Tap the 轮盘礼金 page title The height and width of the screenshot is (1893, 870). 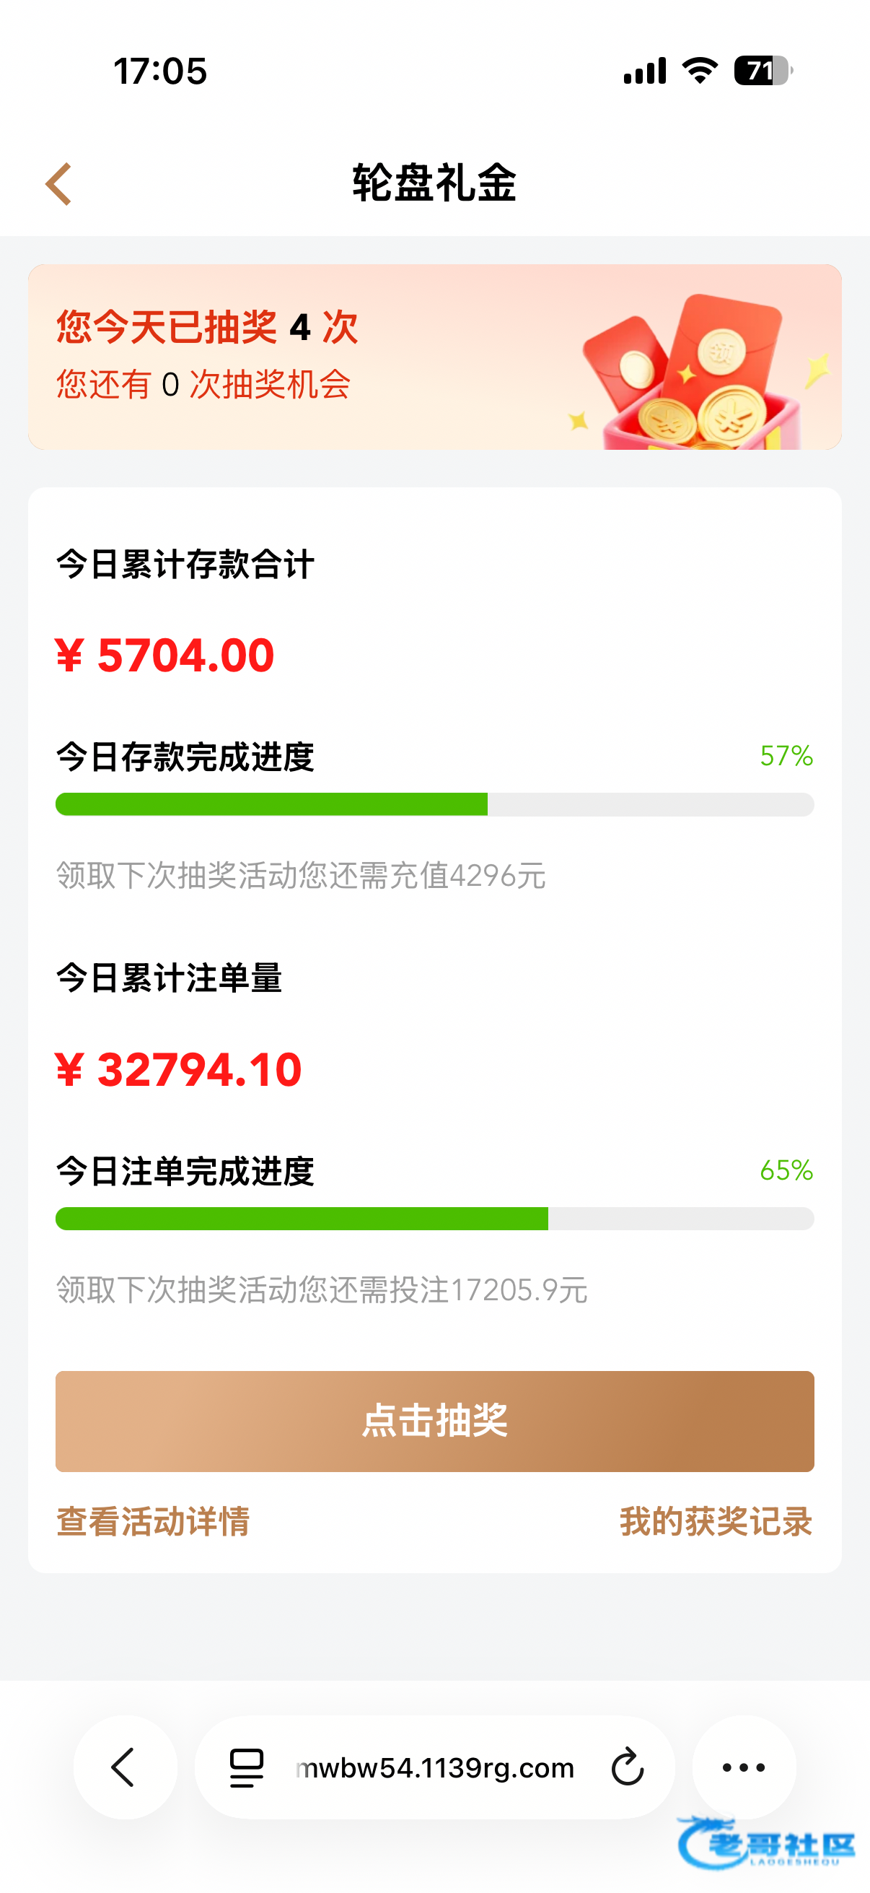click(x=434, y=183)
